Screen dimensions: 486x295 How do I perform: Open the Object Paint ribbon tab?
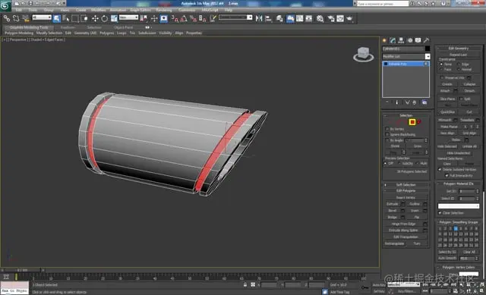(123, 27)
